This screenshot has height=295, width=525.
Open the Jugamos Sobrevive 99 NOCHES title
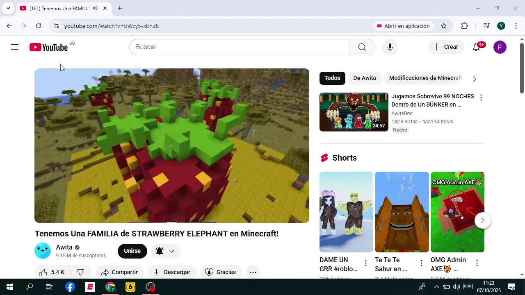pos(433,100)
